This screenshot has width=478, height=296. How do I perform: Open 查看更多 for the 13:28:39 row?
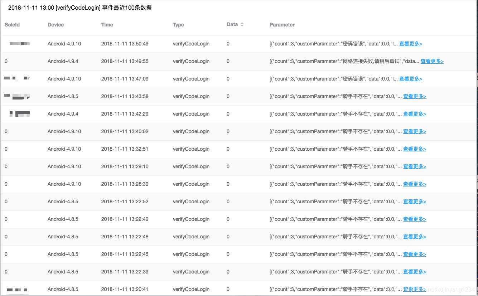(x=415, y=184)
